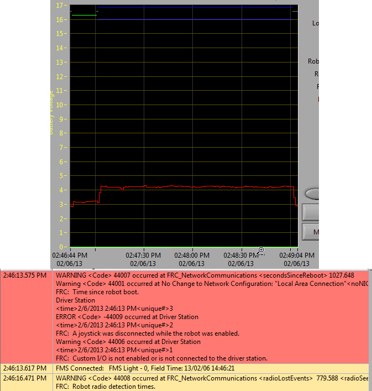This screenshot has height=391, width=372.
Task: Click the time line ending with unique#>1
Action: (x=114, y=350)
